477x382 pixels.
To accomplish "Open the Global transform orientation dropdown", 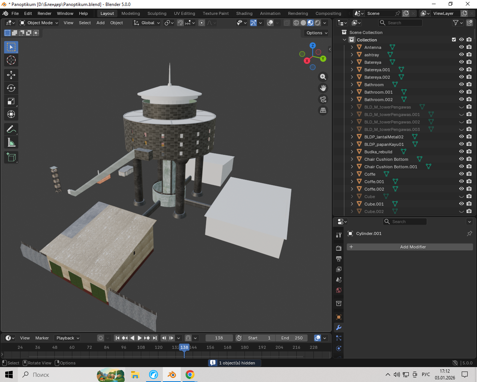I will [147, 23].
